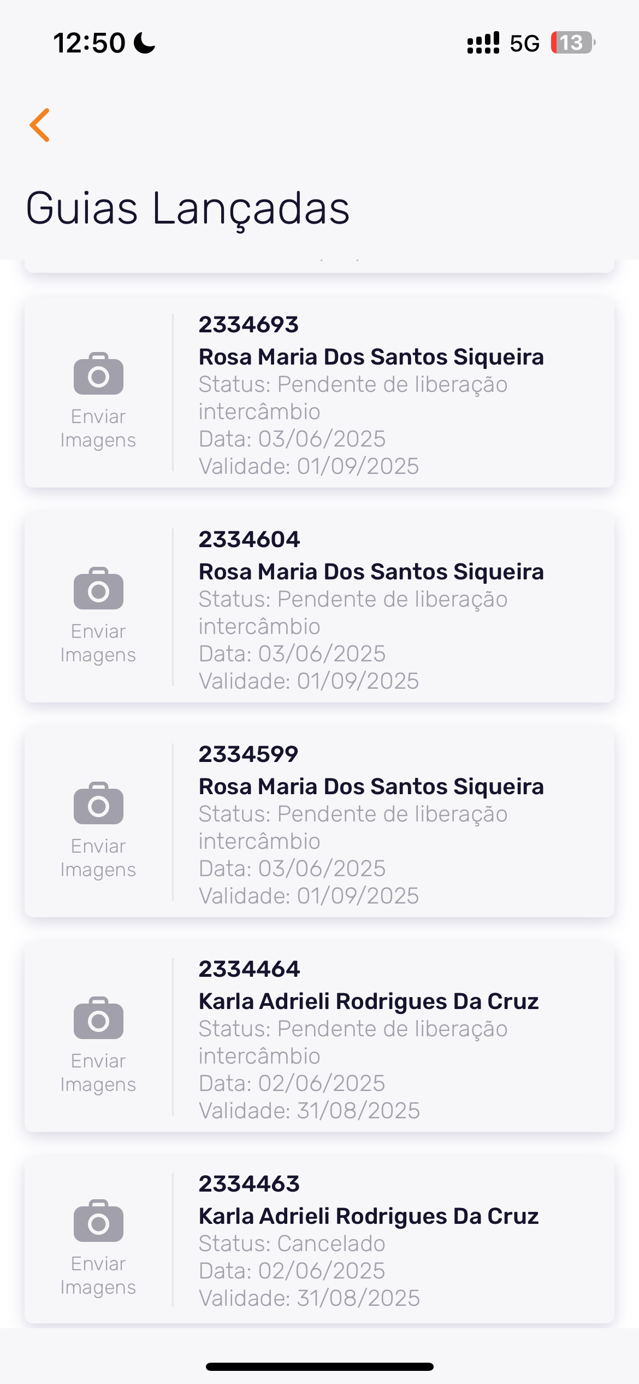The image size is (639, 1384).
Task: Tap camera icon for guide 2334599
Action: point(98,804)
